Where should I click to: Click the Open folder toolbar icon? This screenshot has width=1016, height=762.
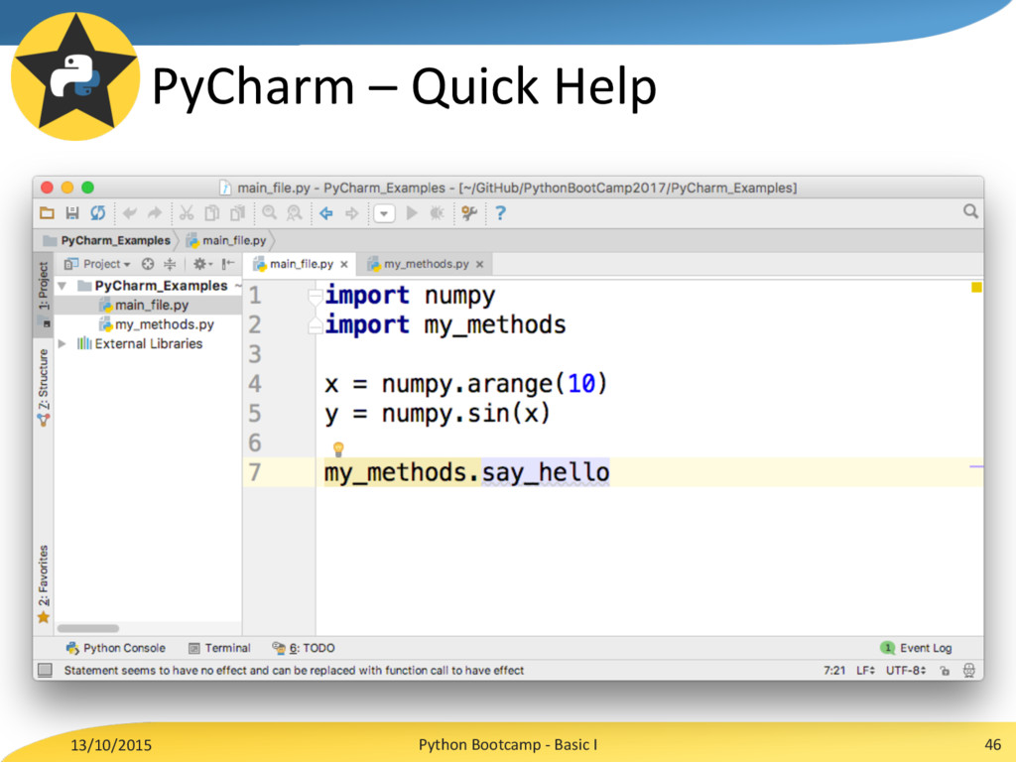tap(47, 212)
